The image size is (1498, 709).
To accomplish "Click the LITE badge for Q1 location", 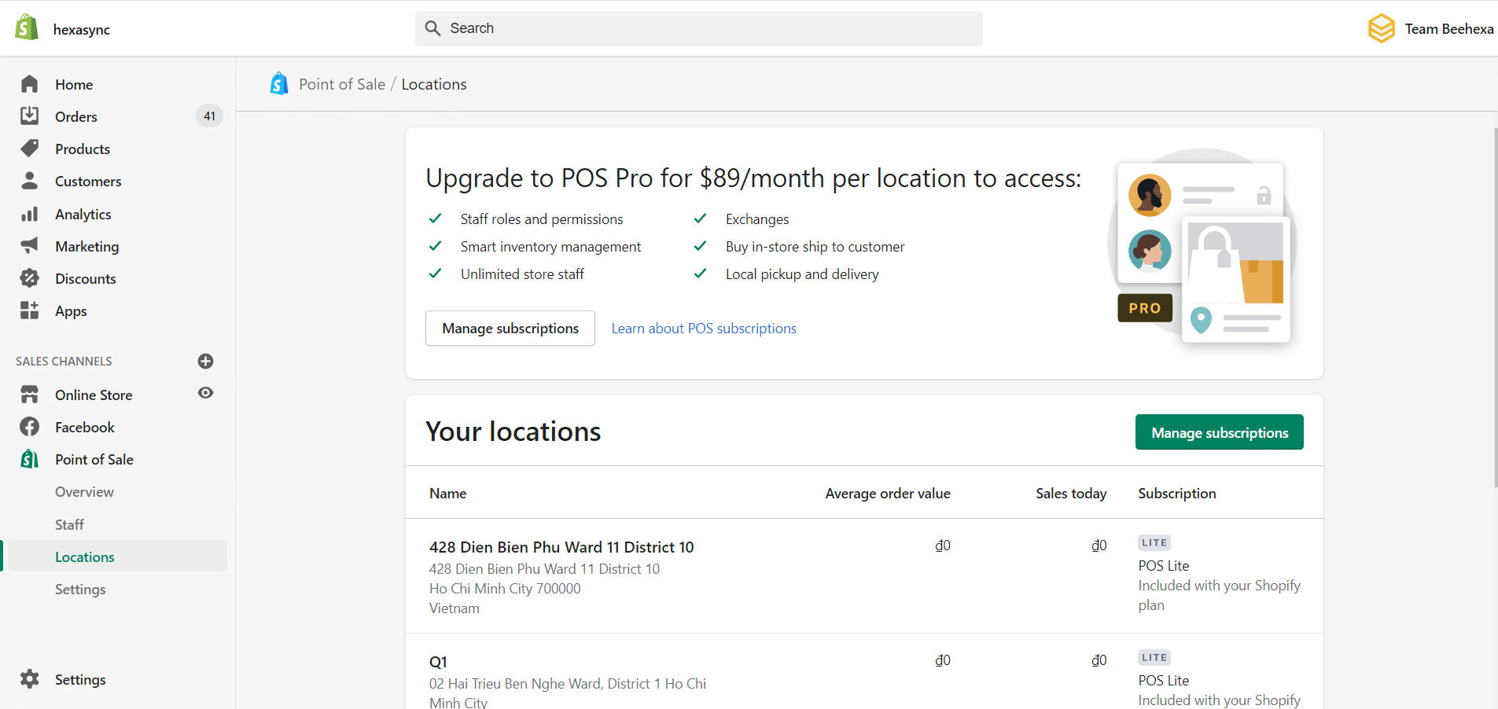I will pyautogui.click(x=1154, y=657).
